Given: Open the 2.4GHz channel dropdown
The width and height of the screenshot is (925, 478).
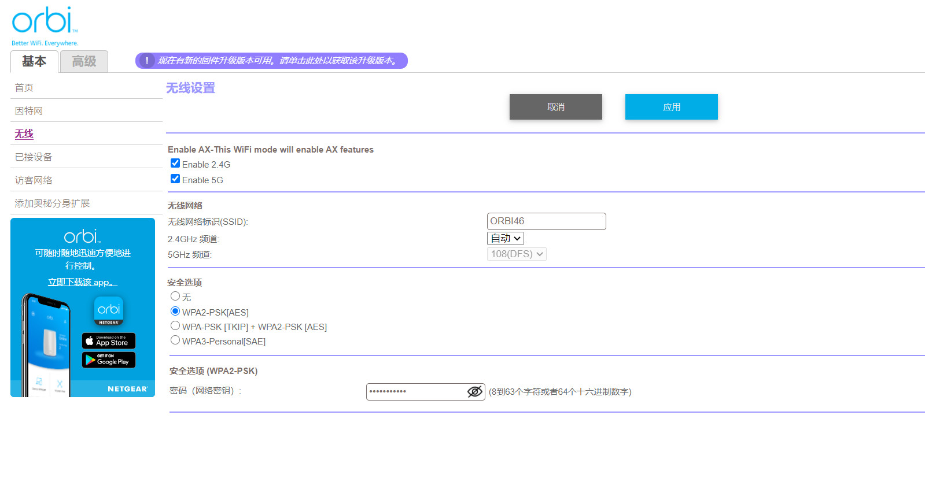Looking at the screenshot, I should coord(506,238).
